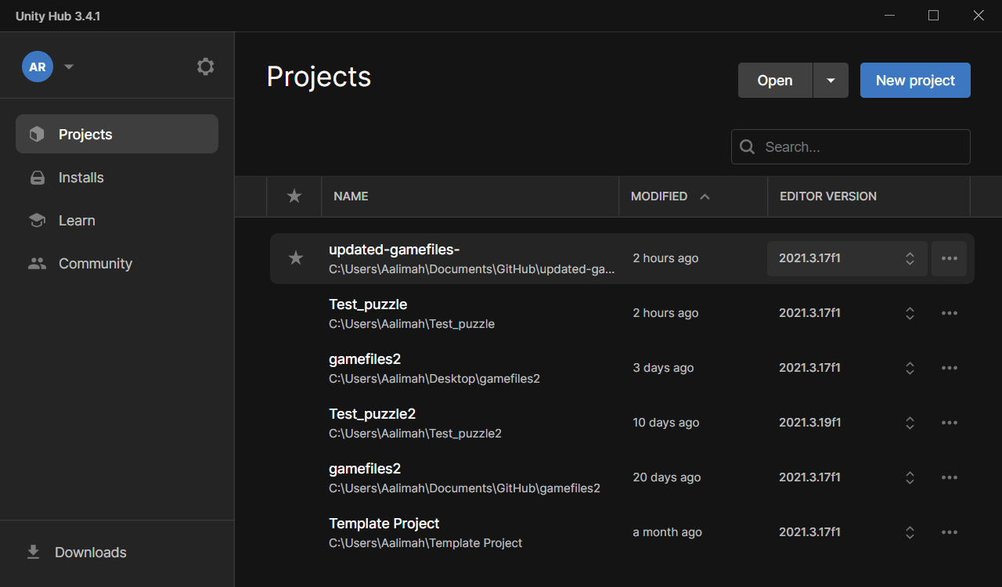The height and width of the screenshot is (587, 1002).
Task: Click the Learn graduation cap icon
Action: coord(37,220)
